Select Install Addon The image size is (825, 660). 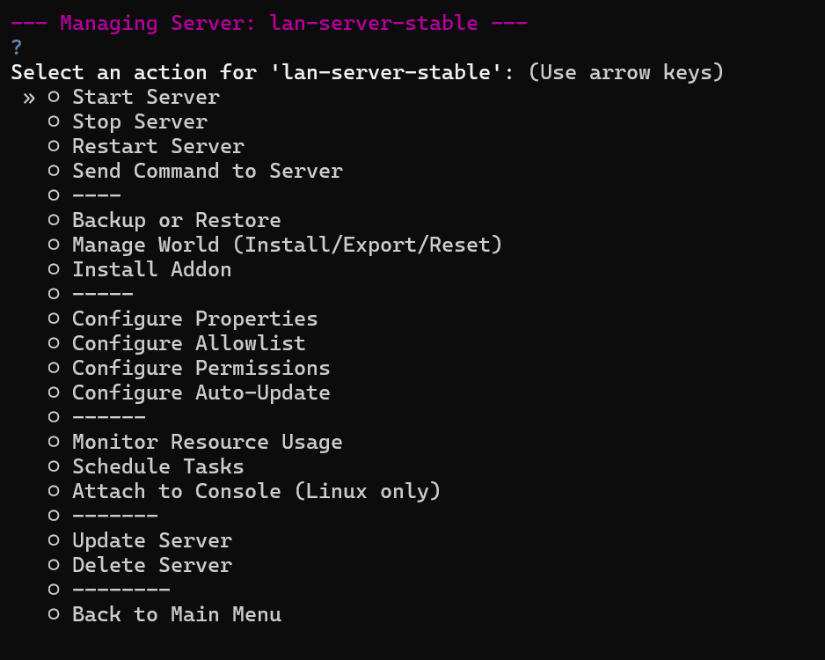point(151,269)
